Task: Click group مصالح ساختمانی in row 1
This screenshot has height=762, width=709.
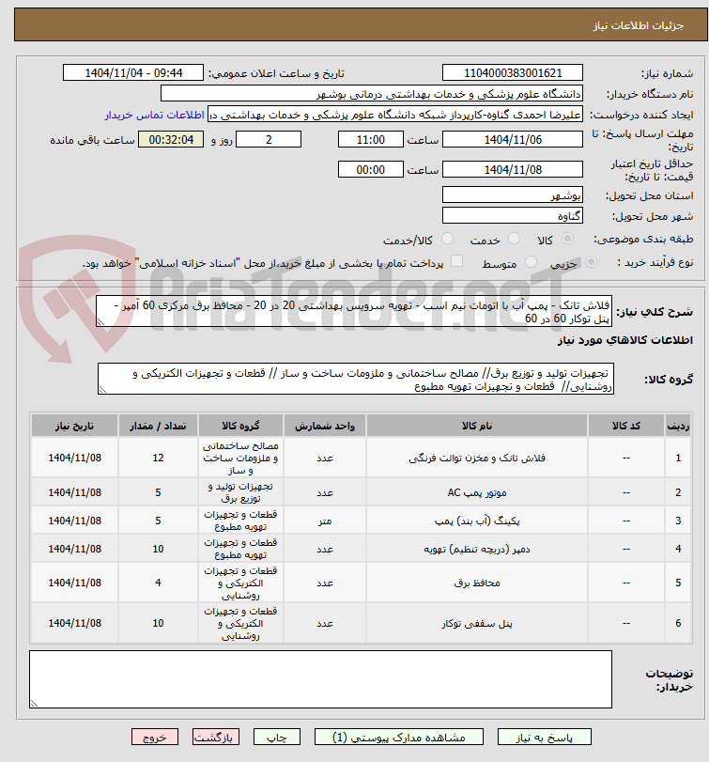Action: point(240,458)
